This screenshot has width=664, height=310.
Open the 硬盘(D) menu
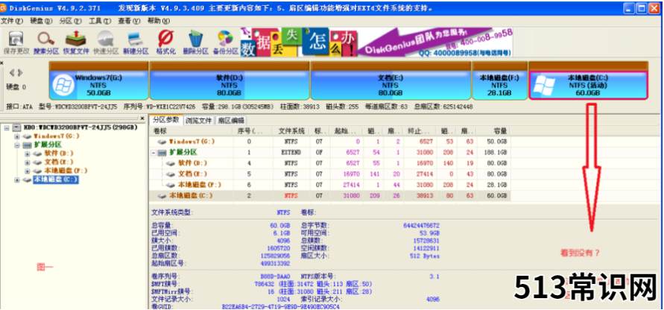click(x=41, y=21)
